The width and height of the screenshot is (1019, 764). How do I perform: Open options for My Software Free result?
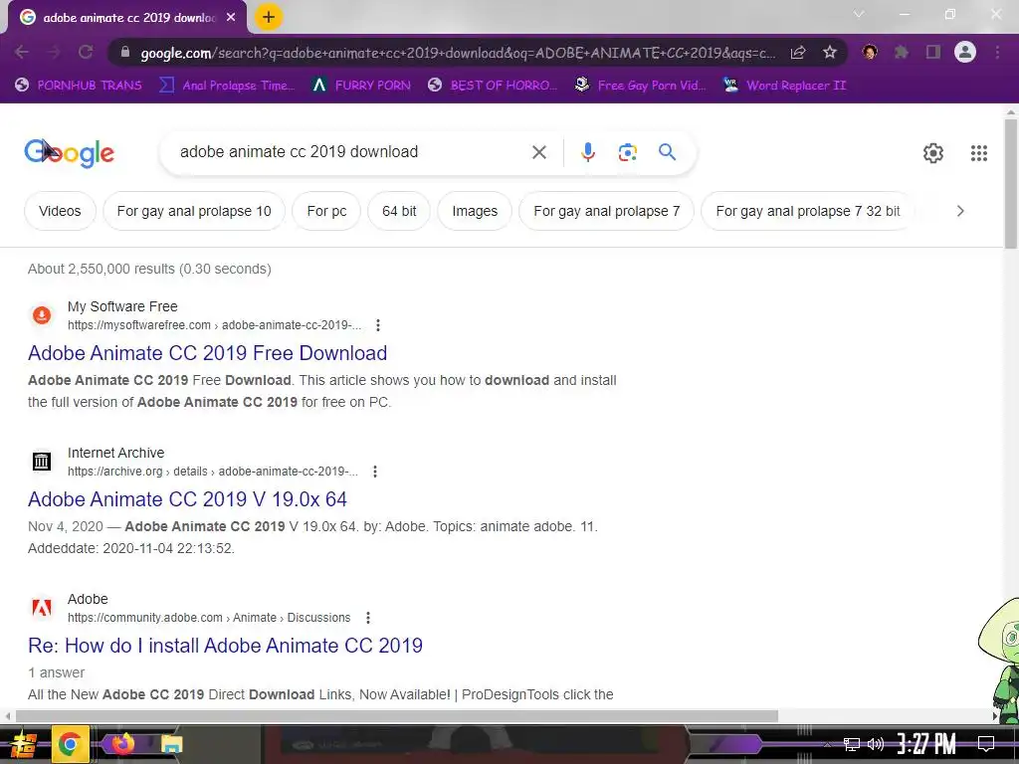pyautogui.click(x=377, y=325)
